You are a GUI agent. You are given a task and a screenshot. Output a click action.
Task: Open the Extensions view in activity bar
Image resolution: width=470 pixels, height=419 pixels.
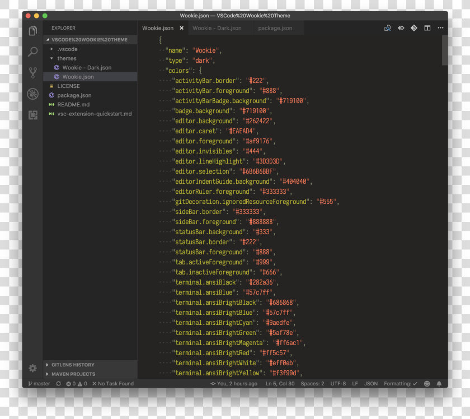pyautogui.click(x=32, y=115)
